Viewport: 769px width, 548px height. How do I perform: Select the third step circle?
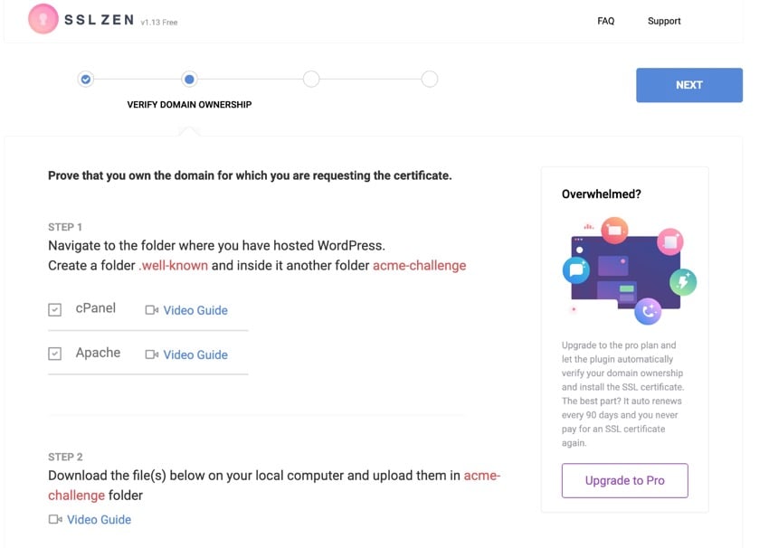tap(311, 80)
